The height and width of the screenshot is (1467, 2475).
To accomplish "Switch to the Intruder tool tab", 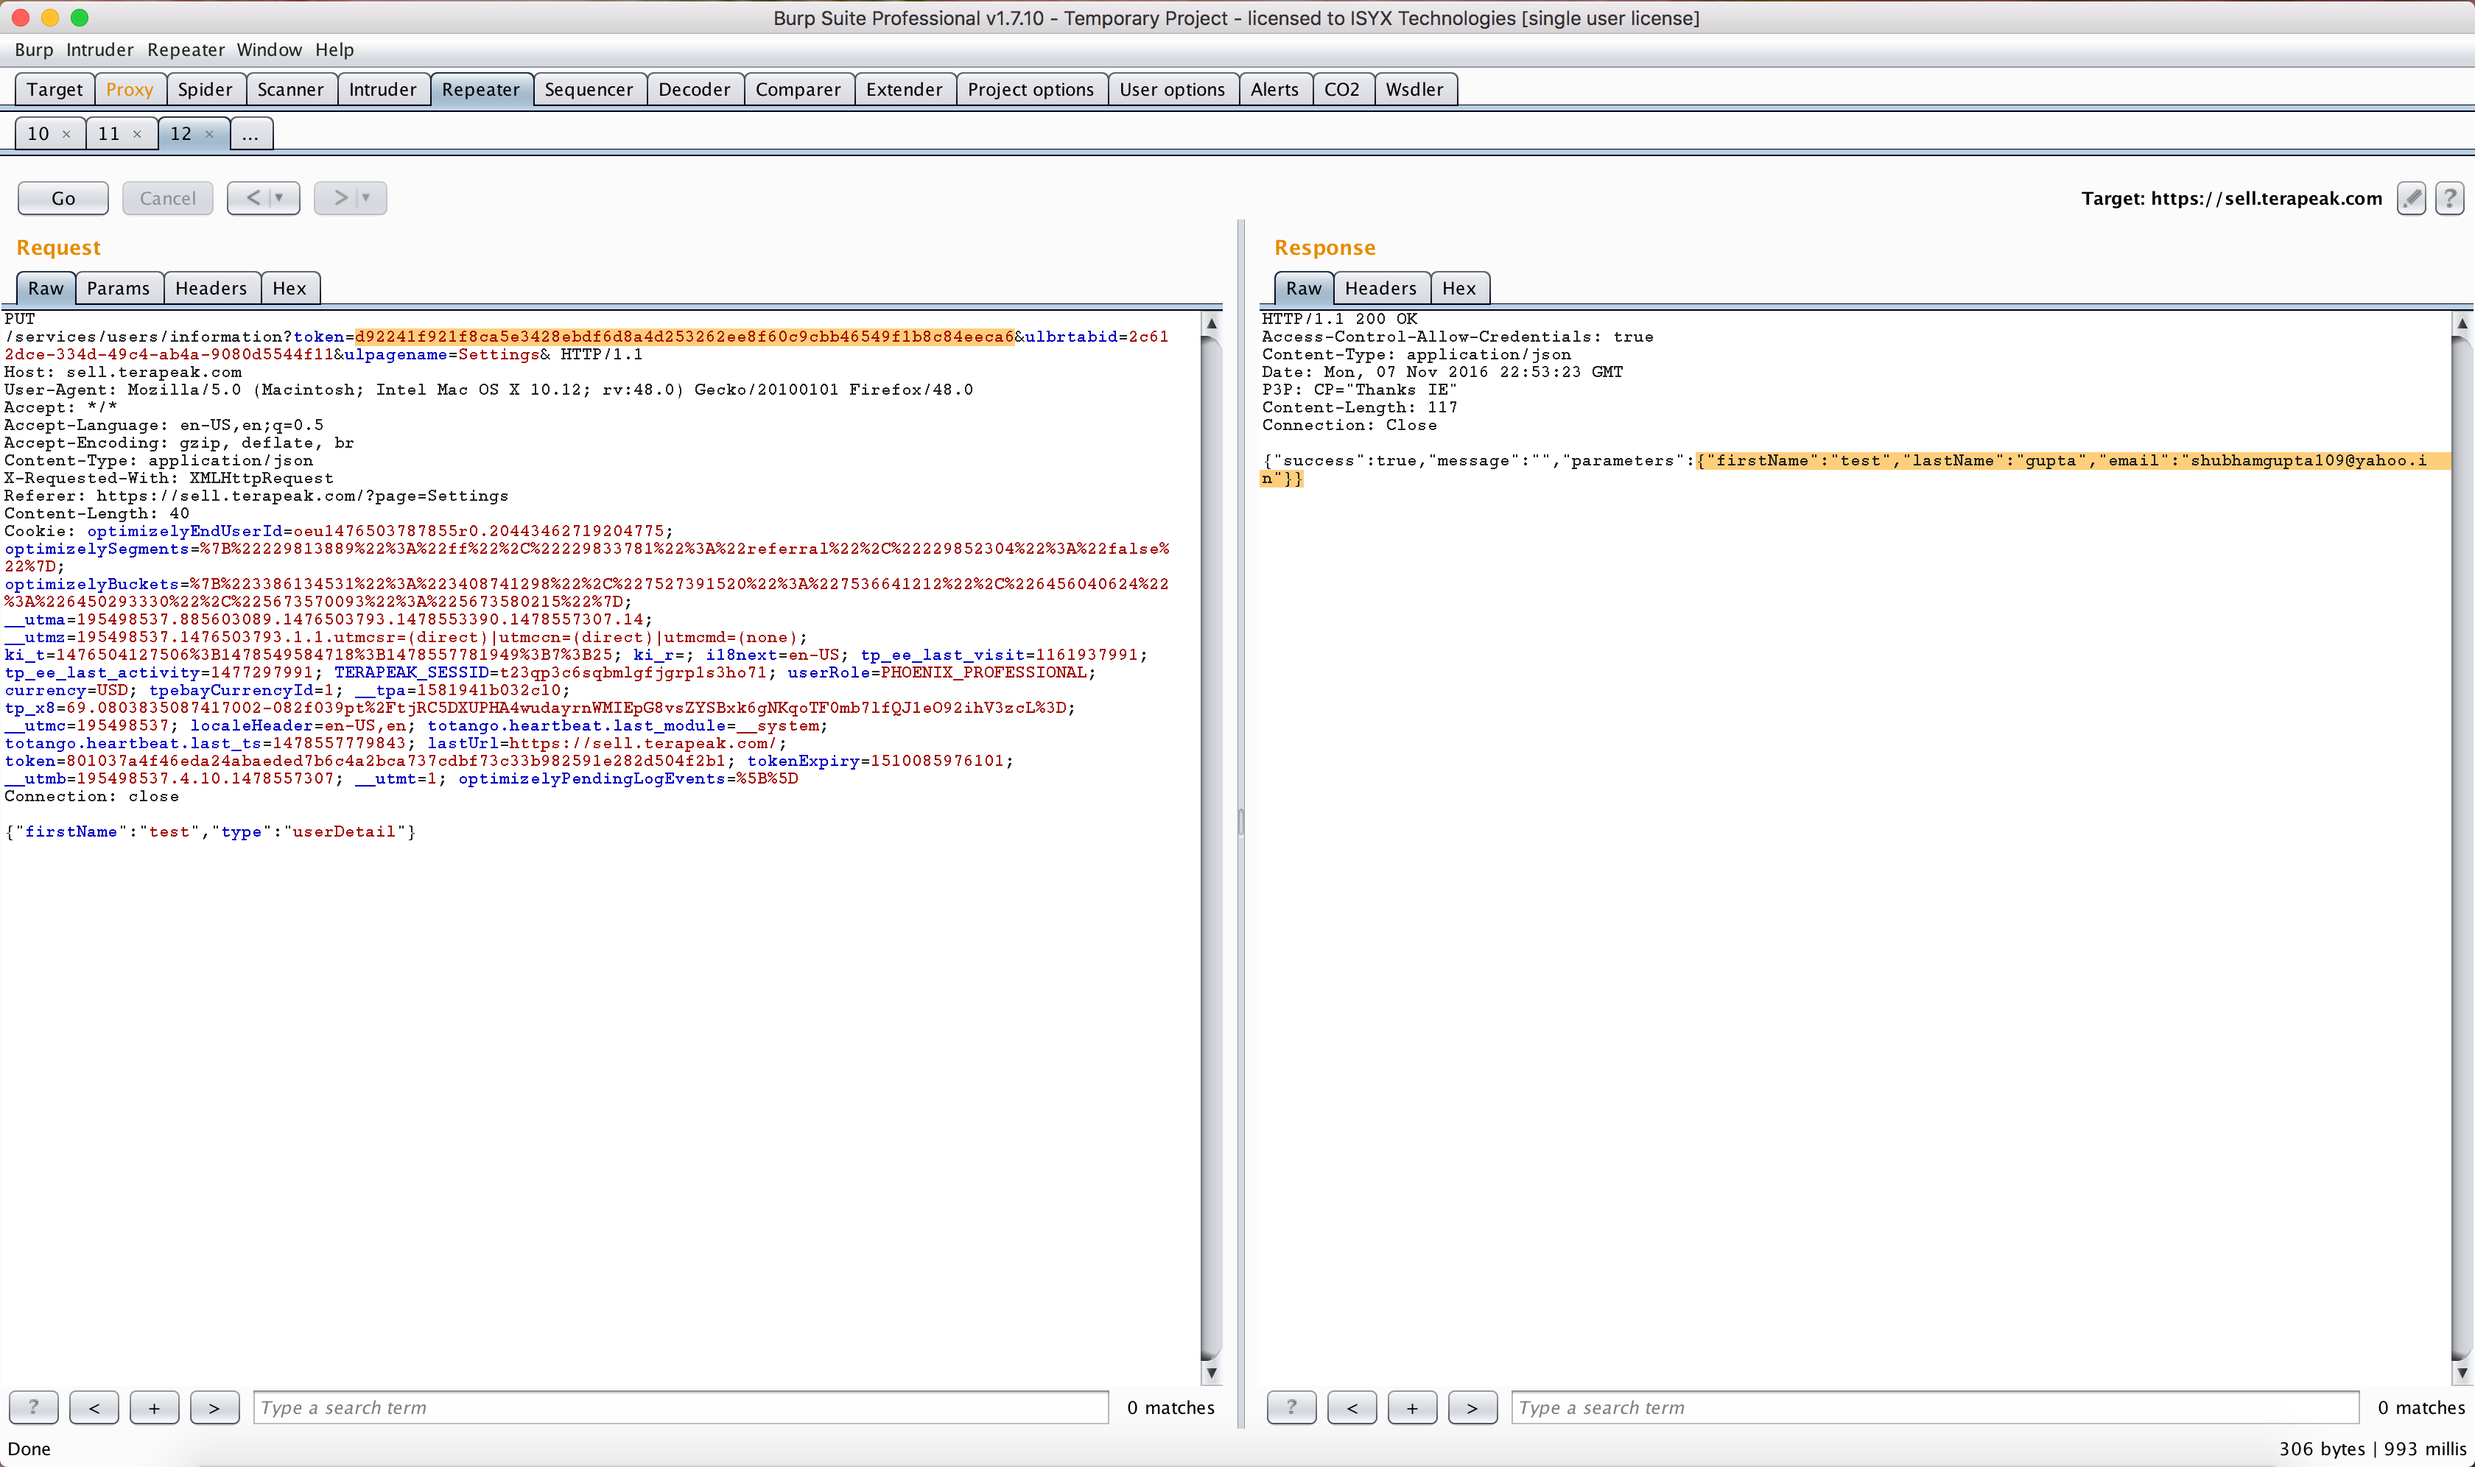I will coord(383,89).
